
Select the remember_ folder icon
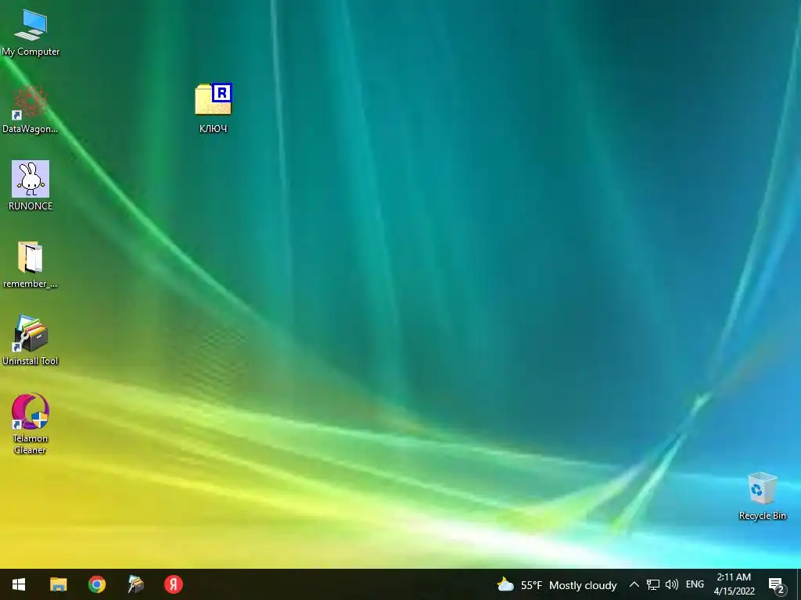[x=31, y=264]
